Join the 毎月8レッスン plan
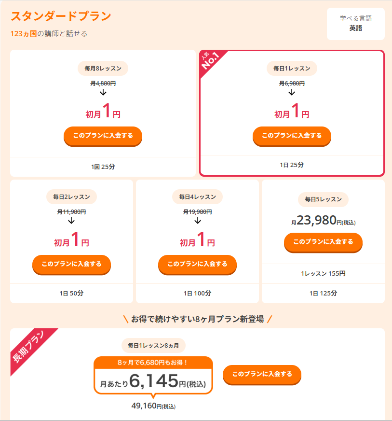Viewport: 392px width, 421px height. [x=103, y=136]
